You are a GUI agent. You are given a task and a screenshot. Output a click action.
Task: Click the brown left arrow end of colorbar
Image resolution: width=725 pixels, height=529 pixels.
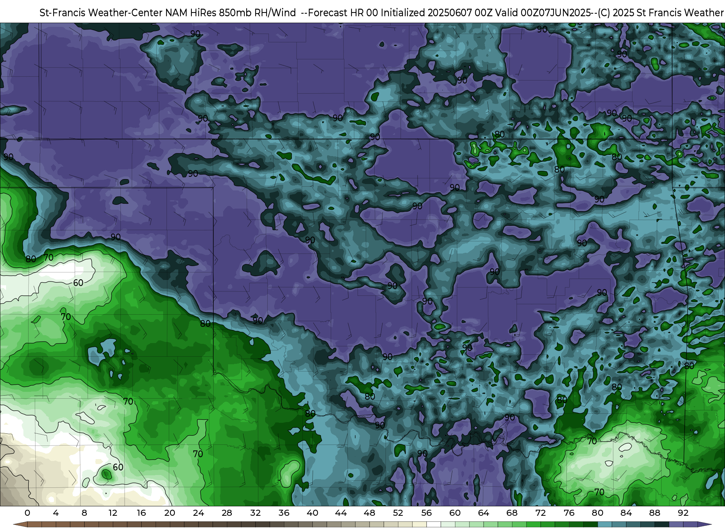[x=20, y=524]
